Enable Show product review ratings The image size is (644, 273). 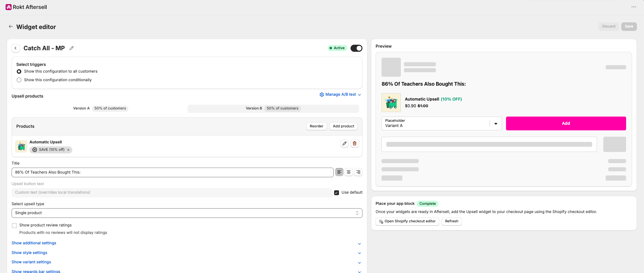(14, 225)
